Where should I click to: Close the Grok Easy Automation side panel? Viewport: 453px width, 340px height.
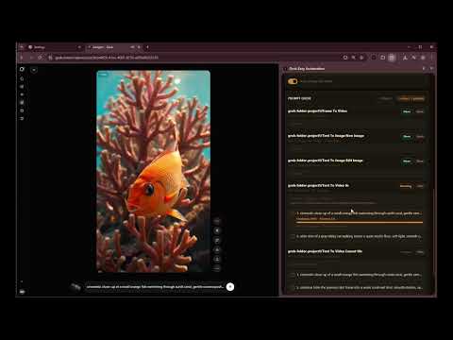(431, 68)
